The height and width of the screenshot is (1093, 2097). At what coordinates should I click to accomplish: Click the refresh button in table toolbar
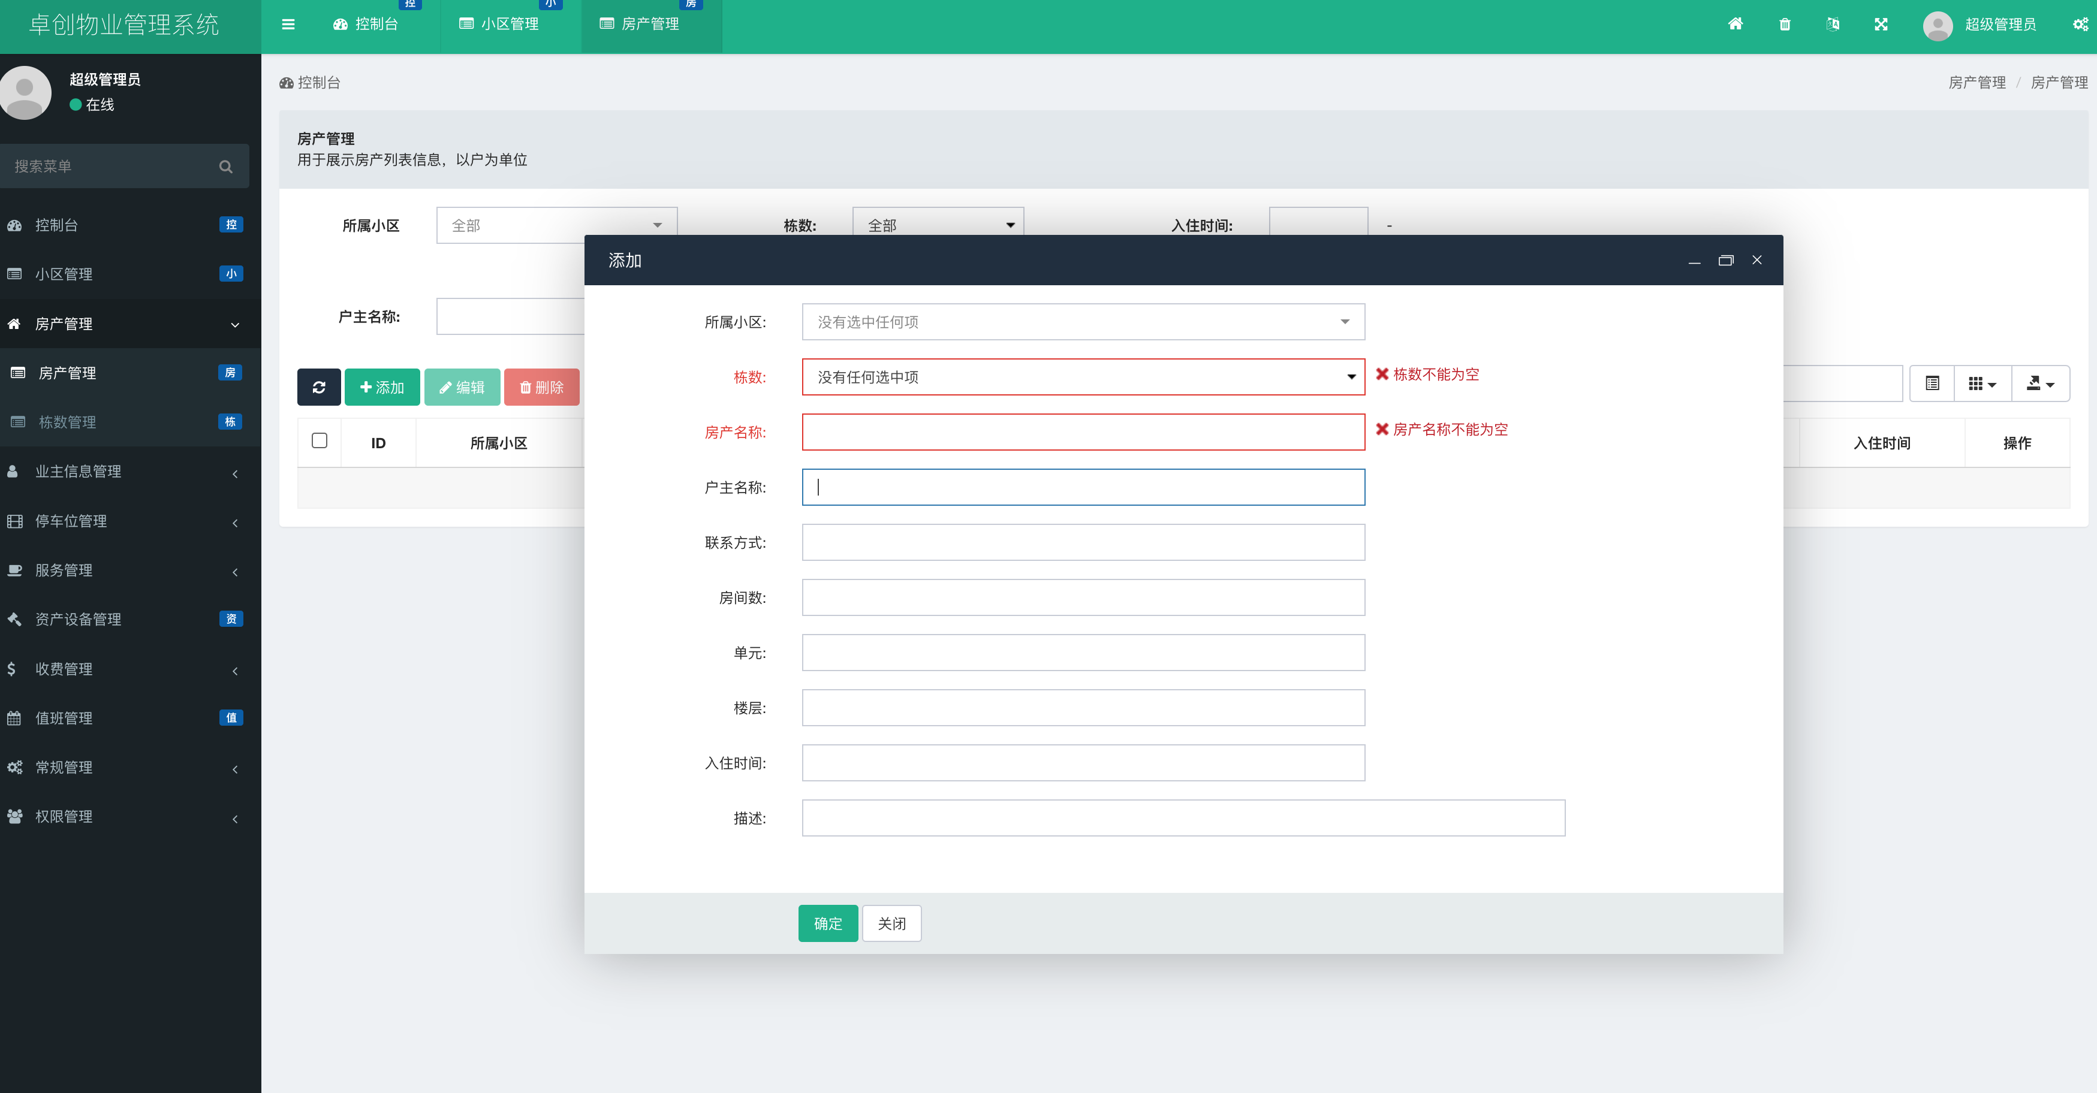318,387
